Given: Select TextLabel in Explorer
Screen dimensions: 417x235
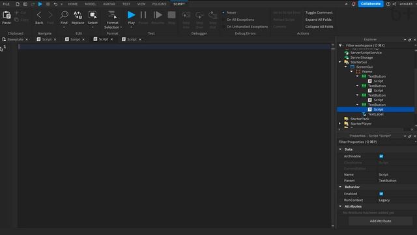Looking at the screenshot, I should 375,114.
